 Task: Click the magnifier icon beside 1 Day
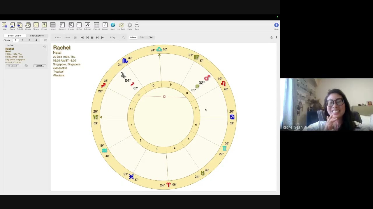[123, 37]
